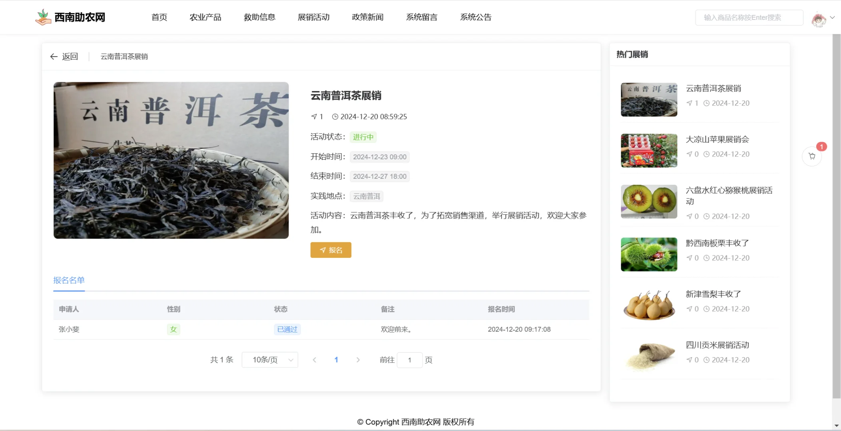This screenshot has width=841, height=431.
Task: Click the clock icon under 四川贡米展销活动
Action: pyautogui.click(x=707, y=360)
